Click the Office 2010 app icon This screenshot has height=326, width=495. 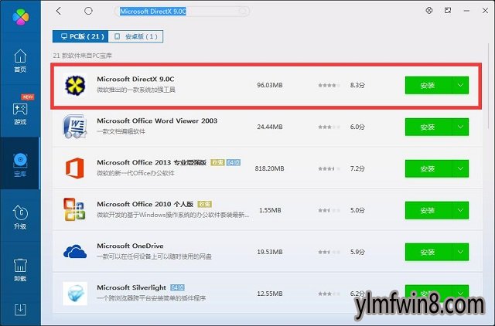(x=74, y=209)
